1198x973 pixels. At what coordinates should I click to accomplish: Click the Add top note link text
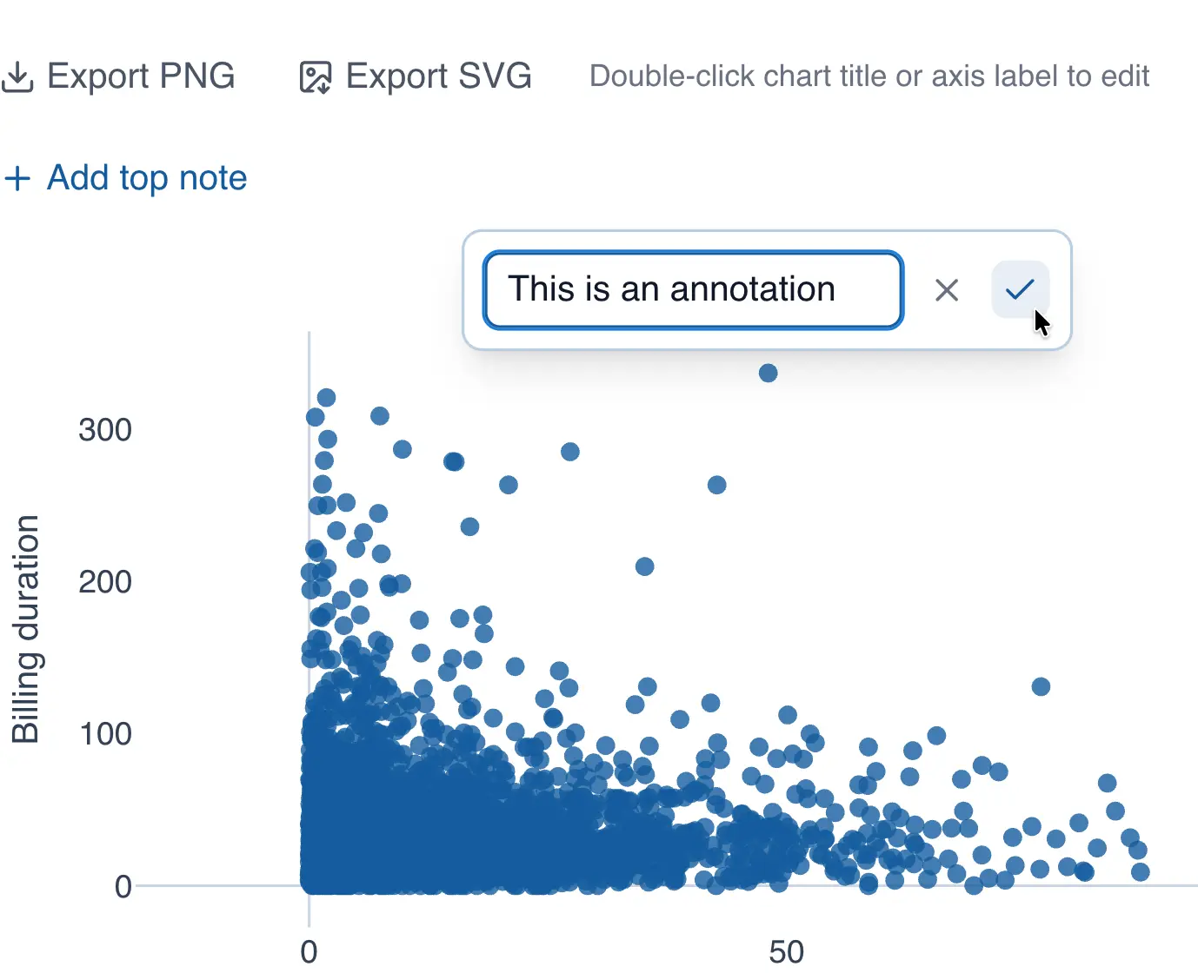coord(147,178)
